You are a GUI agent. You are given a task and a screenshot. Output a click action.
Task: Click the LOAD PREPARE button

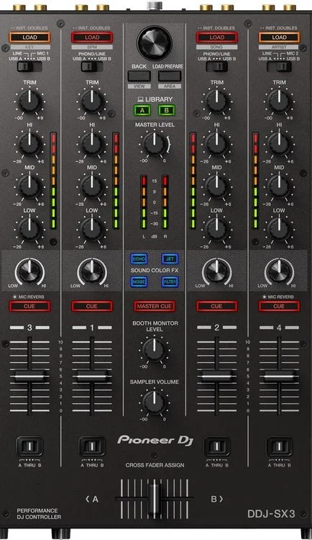pyautogui.click(x=170, y=76)
